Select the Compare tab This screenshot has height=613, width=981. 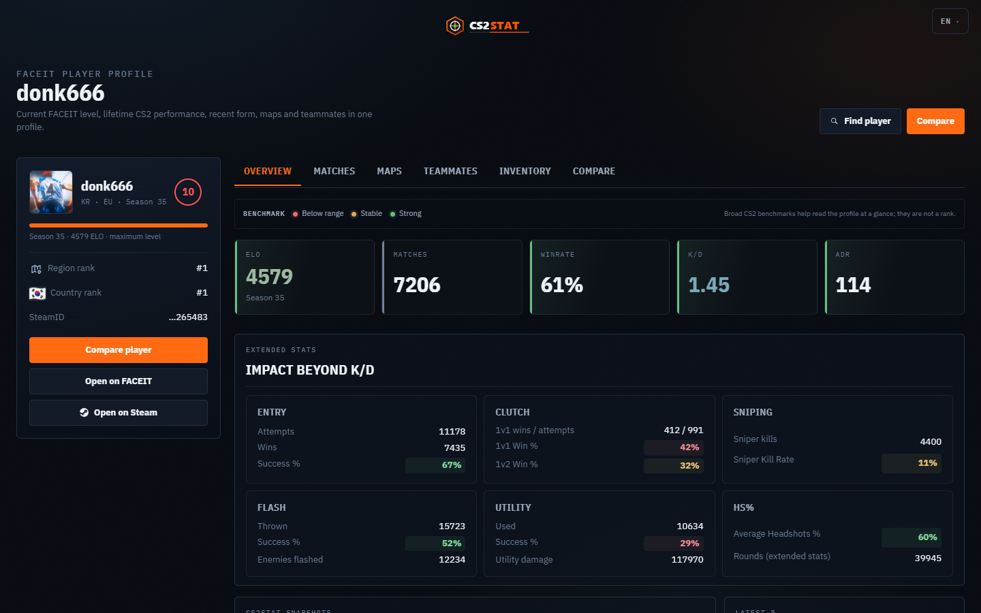tap(594, 172)
